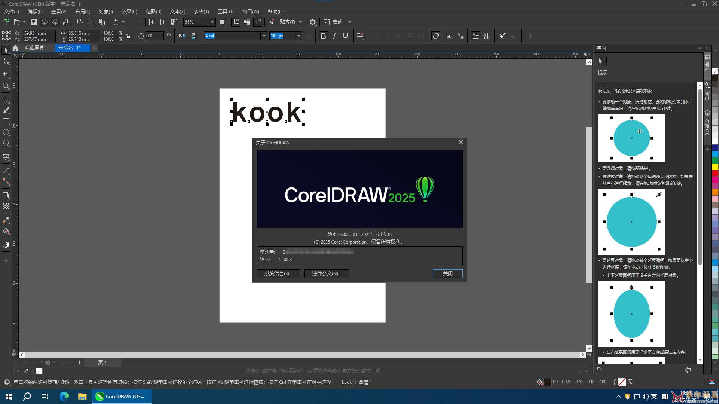Image resolution: width=719 pixels, height=404 pixels.
Task: Open Microsoft Edge from the taskbar
Action: pyautogui.click(x=64, y=396)
